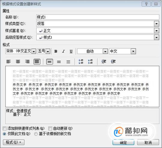Select 基于该模板的新文档 radio option
Viewport: 162px width, 148px height.
coord(36,134)
